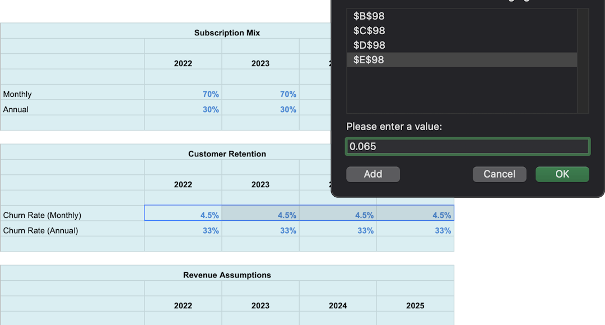This screenshot has width=605, height=325.
Task: Select the Subscription Mix section title
Action: click(x=227, y=32)
